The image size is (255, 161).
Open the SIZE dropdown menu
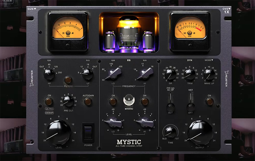pyautogui.click(x=32, y=9)
